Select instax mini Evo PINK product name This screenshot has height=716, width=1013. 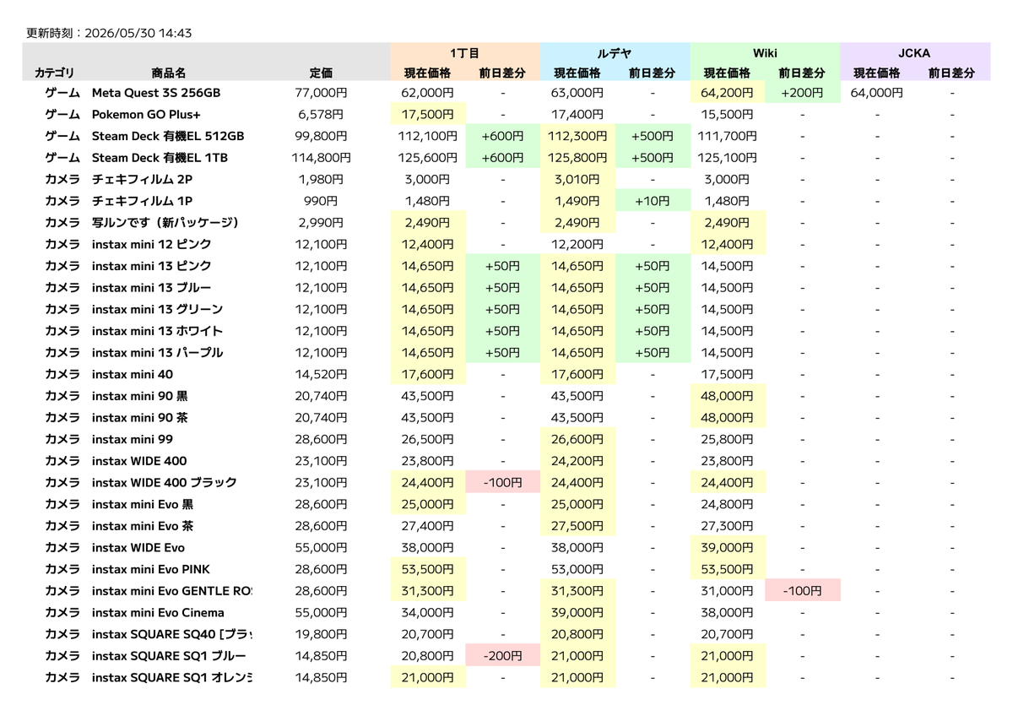pos(151,569)
